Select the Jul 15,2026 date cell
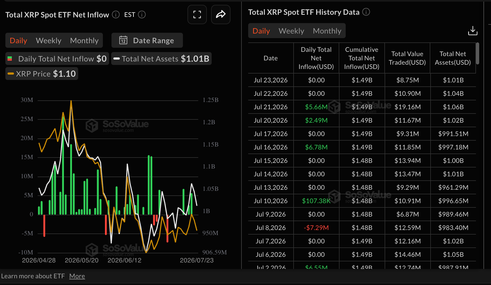Screen dimensions: 491x285 point(271,160)
